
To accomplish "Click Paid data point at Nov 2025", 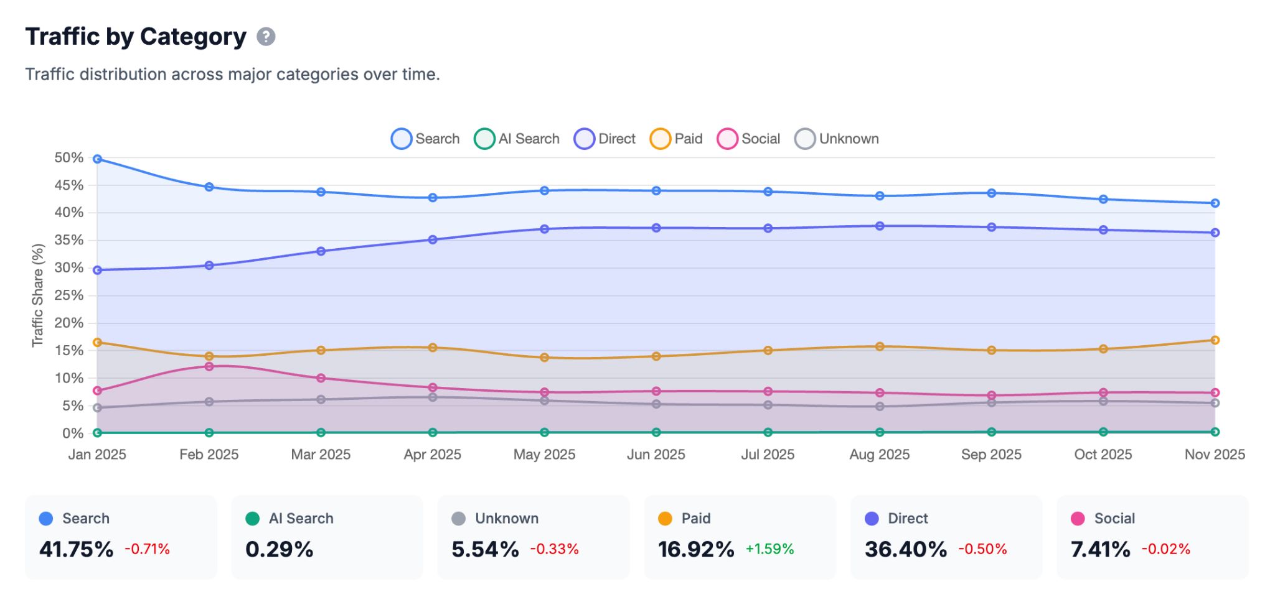I will tap(1215, 340).
